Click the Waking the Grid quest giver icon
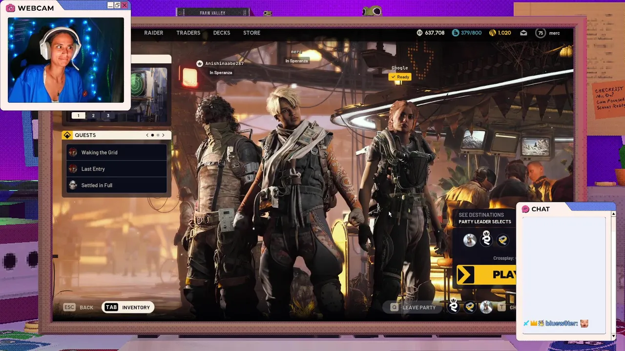 (73, 153)
